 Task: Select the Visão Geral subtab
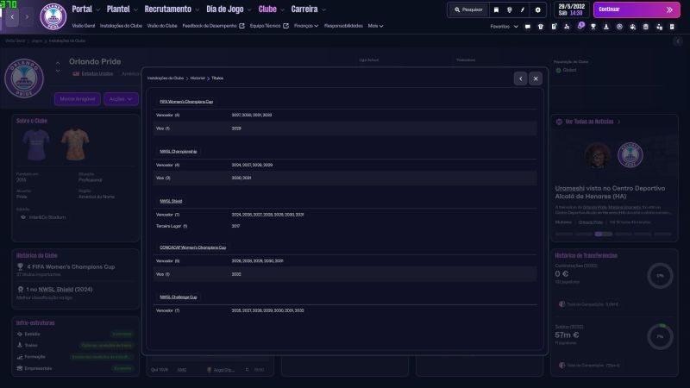pyautogui.click(x=83, y=26)
